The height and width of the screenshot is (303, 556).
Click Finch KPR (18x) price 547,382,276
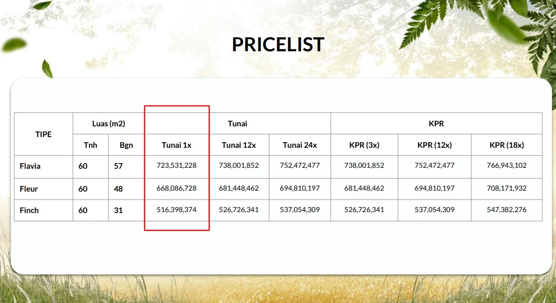click(507, 210)
